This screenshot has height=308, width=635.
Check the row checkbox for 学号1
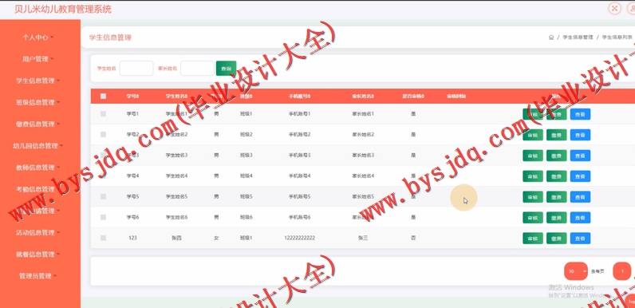click(x=103, y=114)
